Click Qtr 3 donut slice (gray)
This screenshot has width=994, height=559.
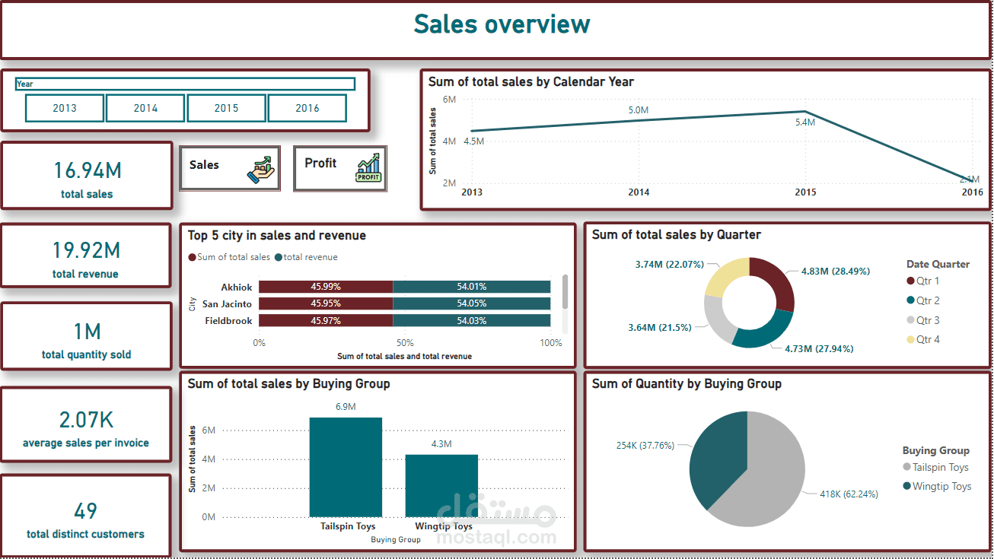pyautogui.click(x=717, y=319)
